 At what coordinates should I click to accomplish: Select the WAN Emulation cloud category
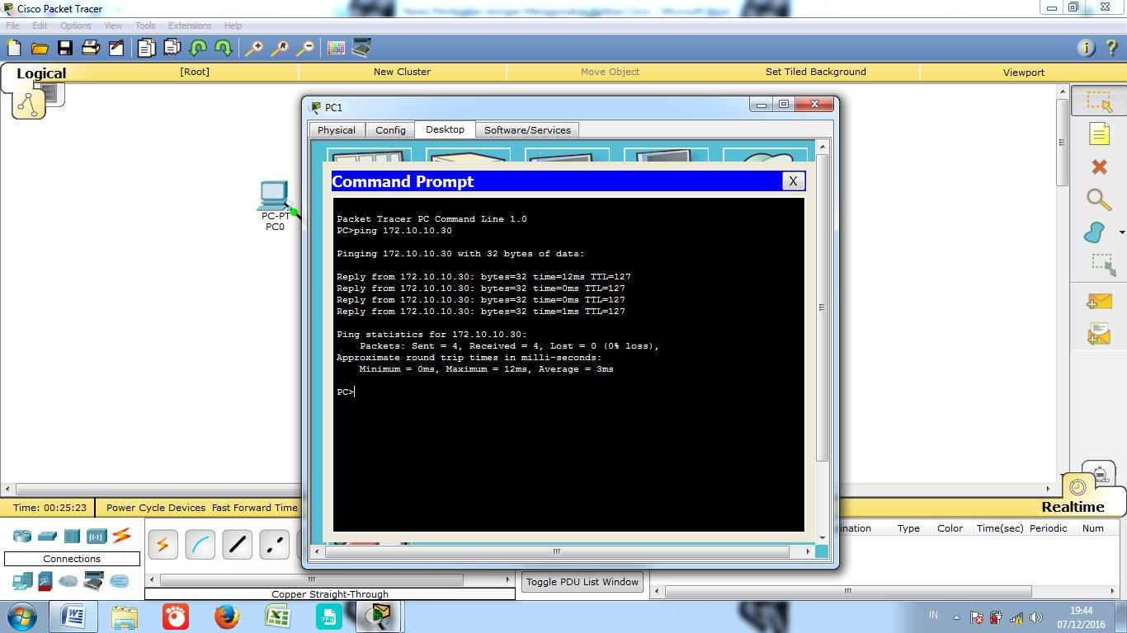point(68,581)
